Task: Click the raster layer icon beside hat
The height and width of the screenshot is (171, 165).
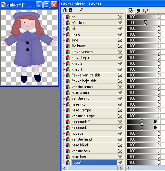Action: point(68,17)
